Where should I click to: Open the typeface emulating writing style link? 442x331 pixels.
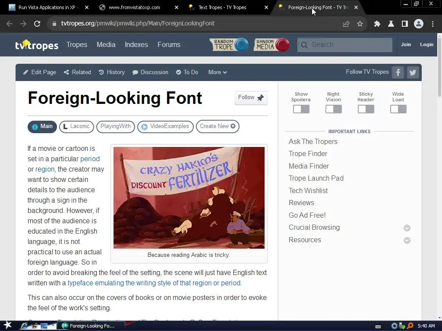tap(154, 283)
